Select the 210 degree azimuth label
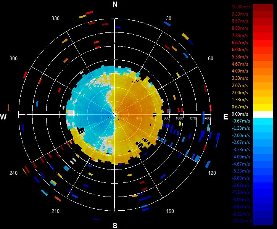 point(55,211)
